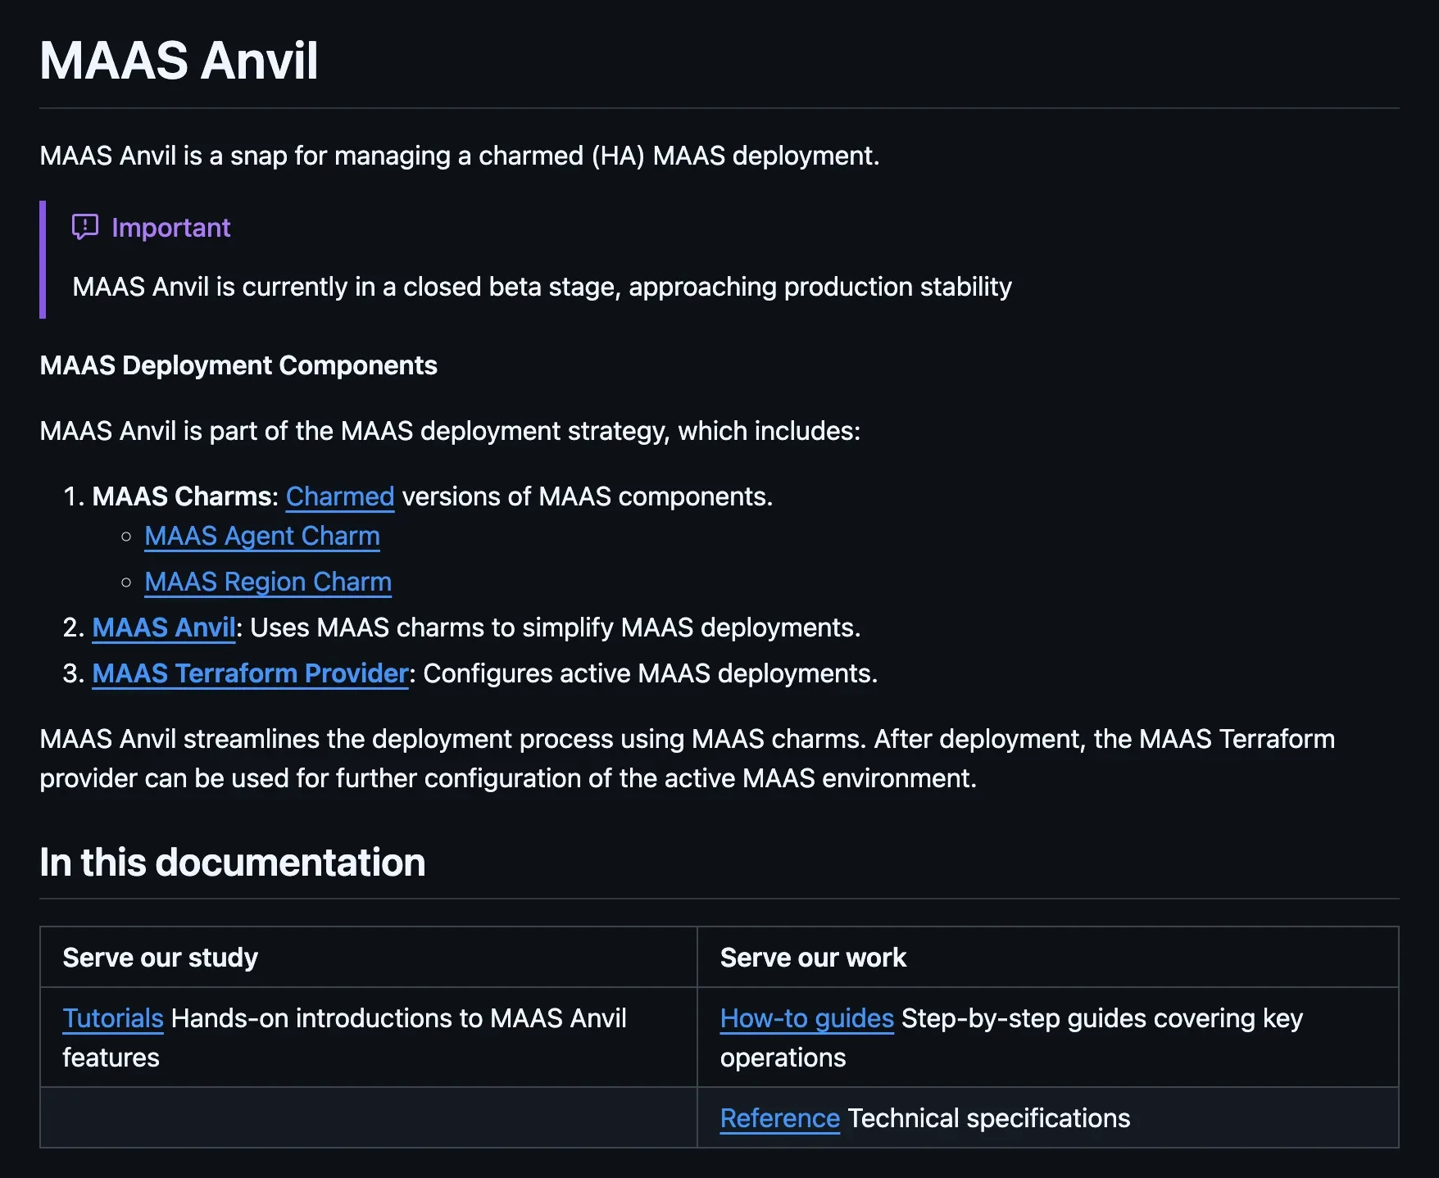Open the MAAS Region Charm page
The image size is (1439, 1178).
pyautogui.click(x=267, y=582)
